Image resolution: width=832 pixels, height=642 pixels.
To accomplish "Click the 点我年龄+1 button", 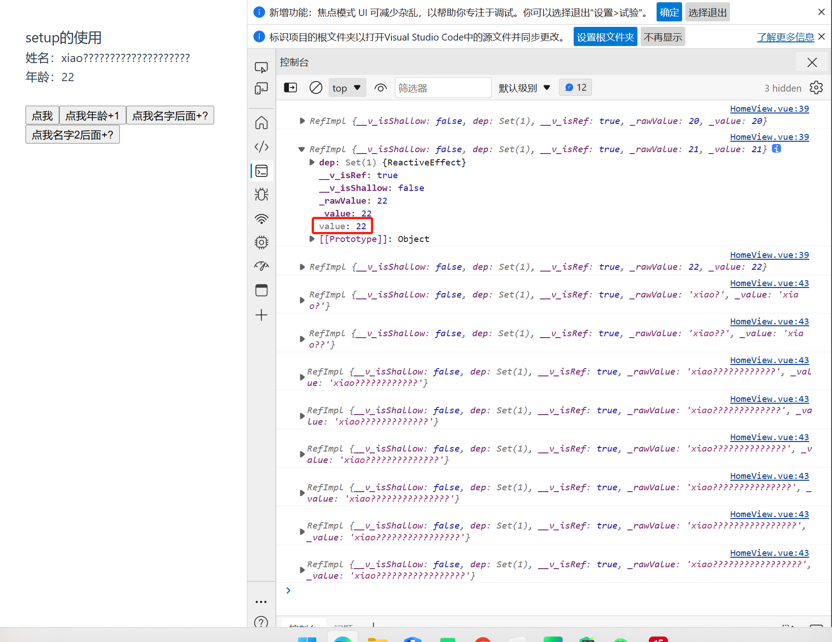I will [92, 115].
